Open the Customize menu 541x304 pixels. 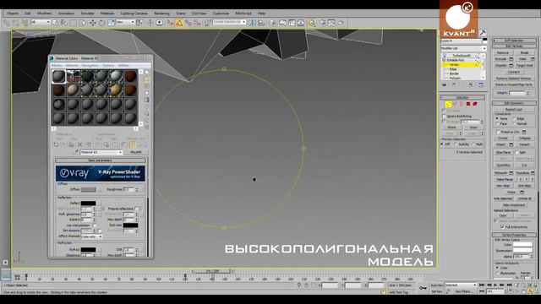click(x=221, y=14)
